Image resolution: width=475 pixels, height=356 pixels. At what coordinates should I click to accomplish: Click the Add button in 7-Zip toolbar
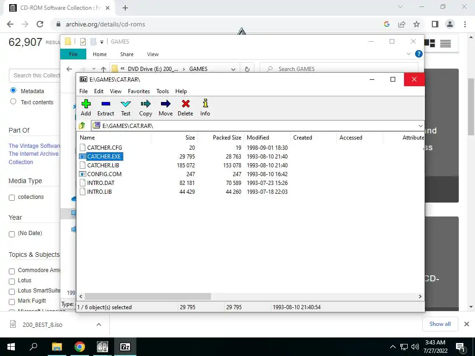(x=86, y=108)
